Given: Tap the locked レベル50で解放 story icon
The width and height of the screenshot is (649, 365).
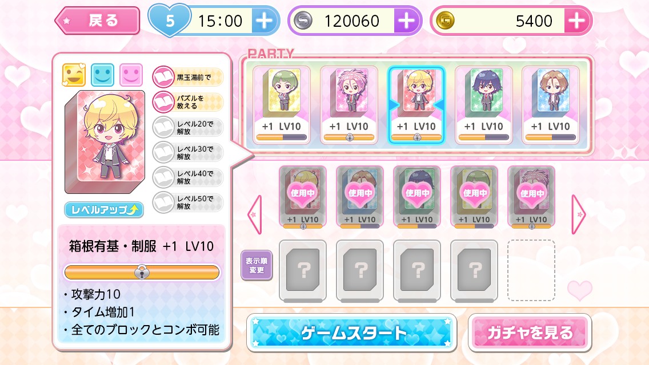Looking at the screenshot, I should (163, 202).
